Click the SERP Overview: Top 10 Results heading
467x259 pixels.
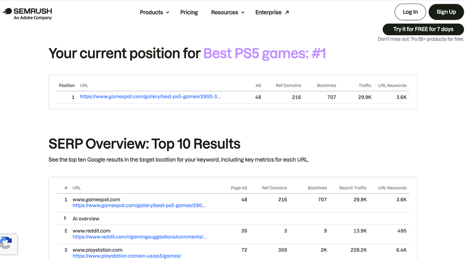click(x=145, y=143)
